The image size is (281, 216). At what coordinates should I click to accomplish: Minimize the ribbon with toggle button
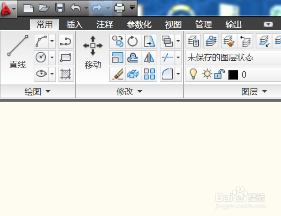tap(268, 24)
